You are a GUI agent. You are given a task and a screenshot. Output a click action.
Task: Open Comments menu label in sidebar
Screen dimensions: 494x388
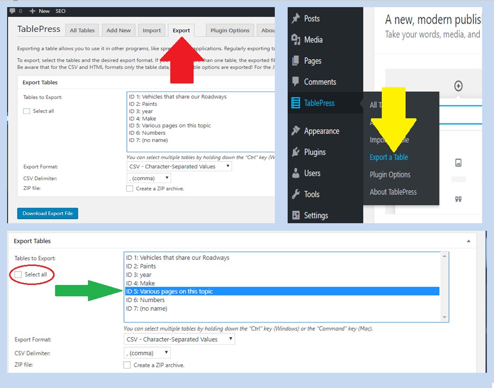[320, 82]
